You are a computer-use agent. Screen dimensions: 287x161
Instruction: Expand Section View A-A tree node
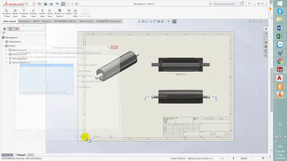click(x=7, y=63)
